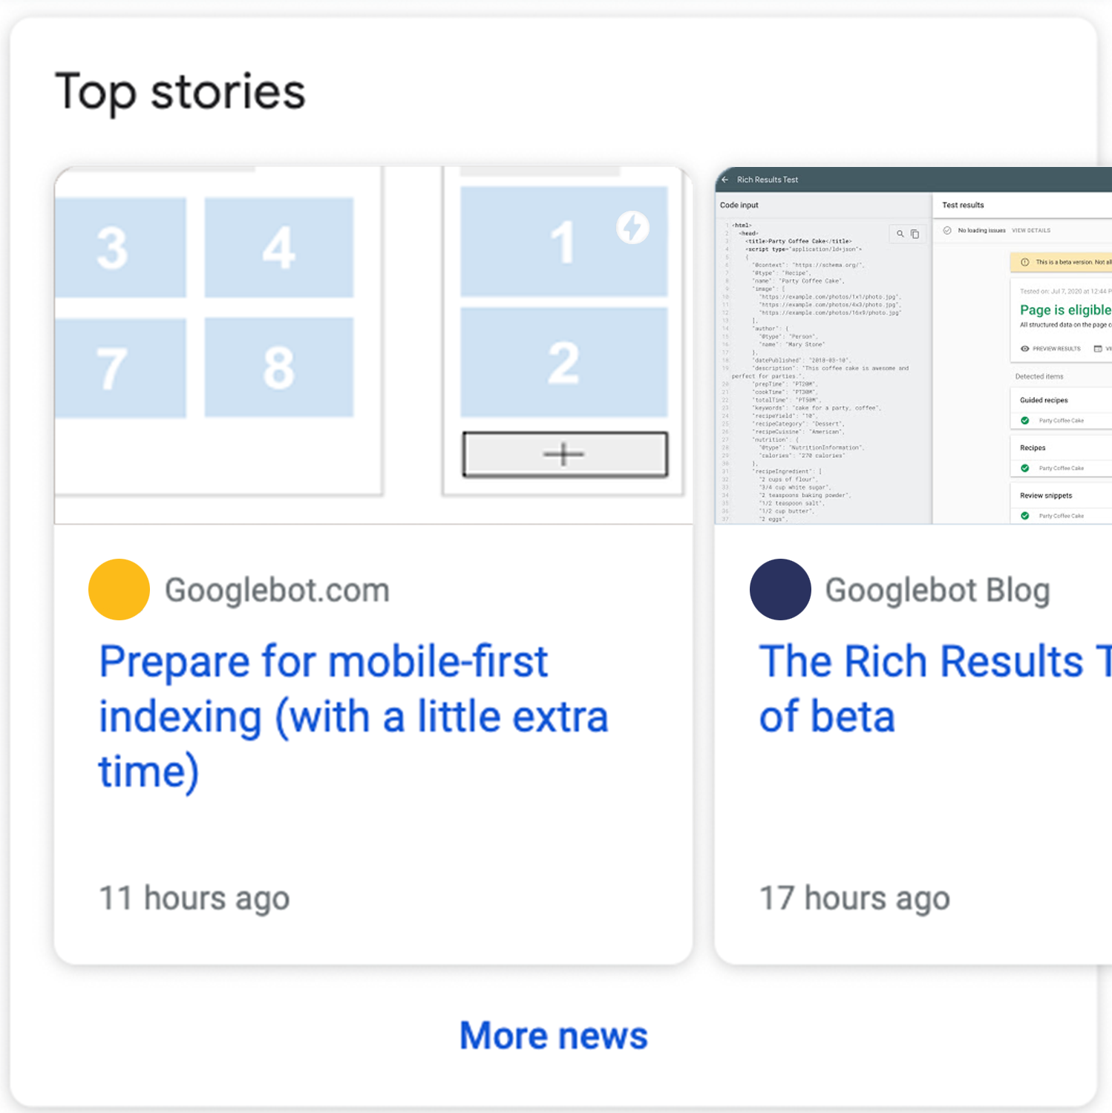Click the copy icon in Code input panel
The width and height of the screenshot is (1112, 1113).
point(915,234)
